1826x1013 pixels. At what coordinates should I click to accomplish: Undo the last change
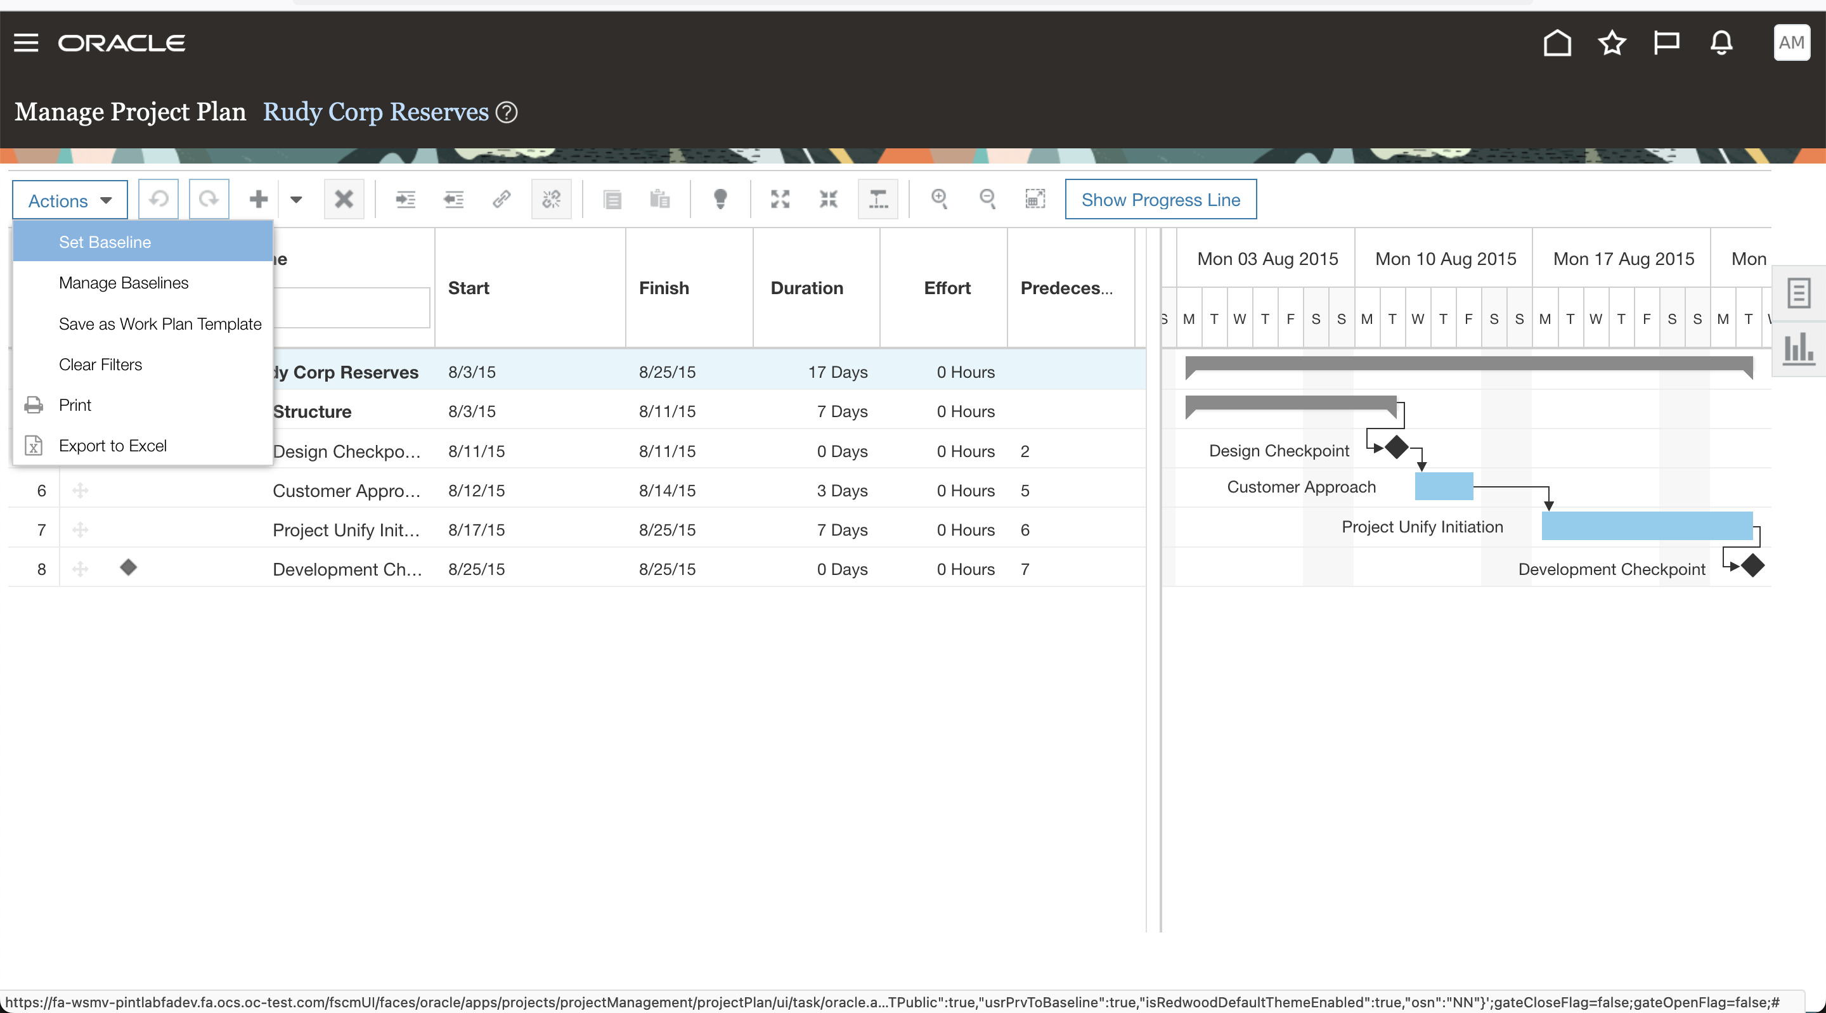click(159, 199)
